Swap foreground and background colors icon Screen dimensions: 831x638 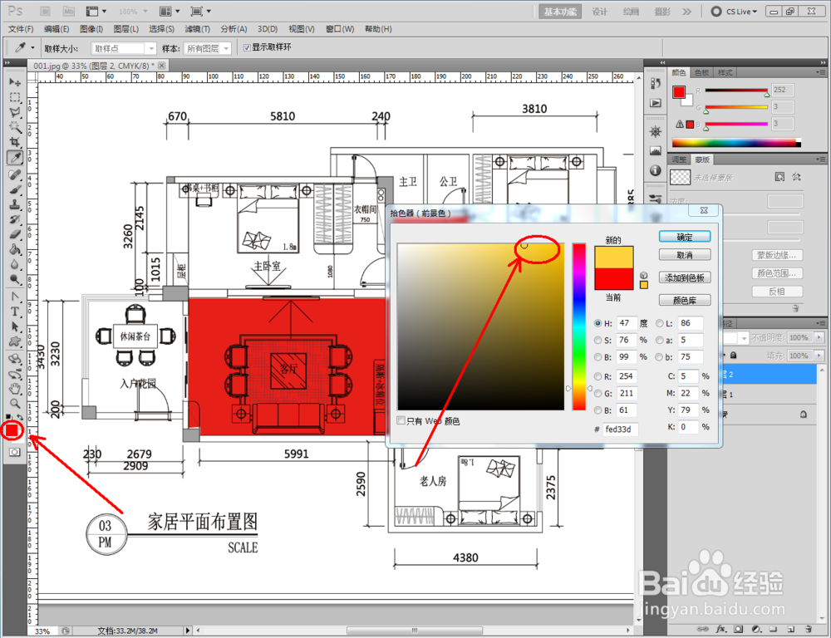[20, 417]
